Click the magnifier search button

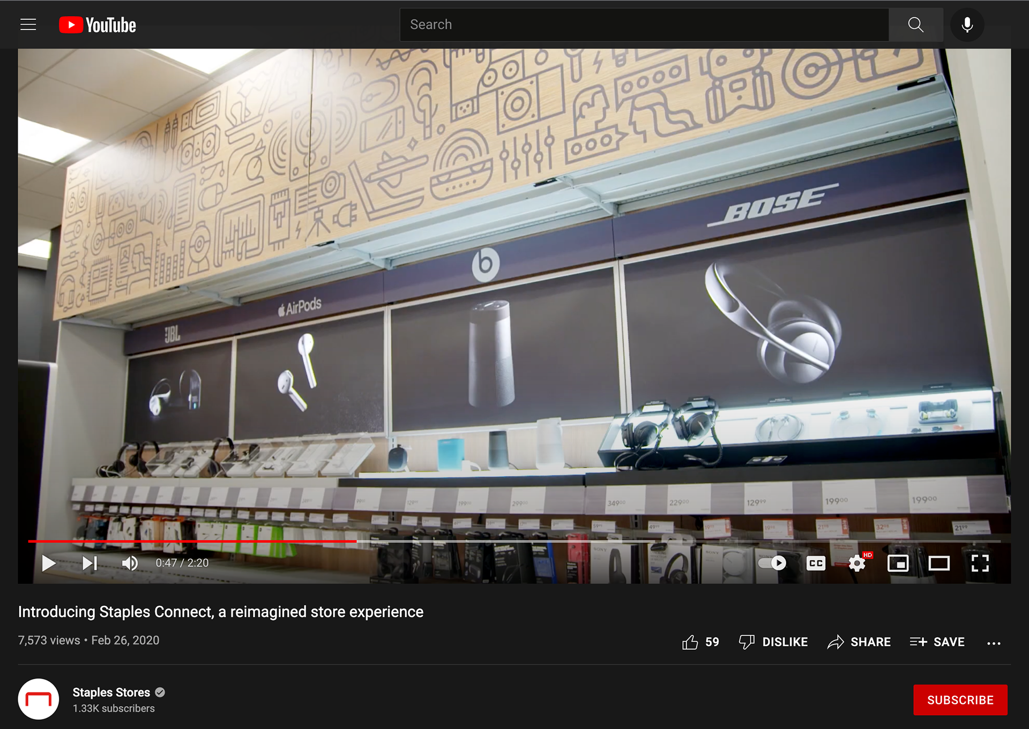pos(916,25)
